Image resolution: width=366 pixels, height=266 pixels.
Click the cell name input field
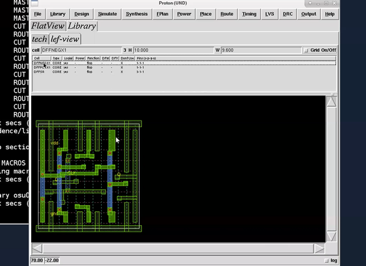82,51
